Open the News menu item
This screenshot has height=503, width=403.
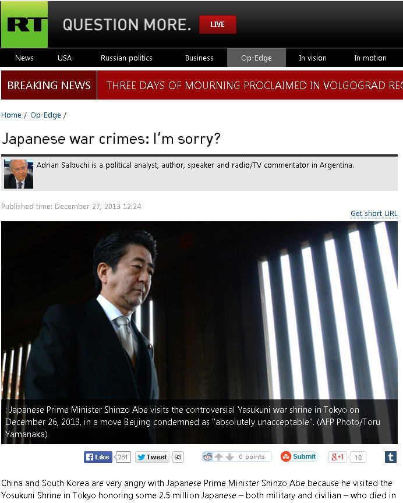click(x=24, y=58)
